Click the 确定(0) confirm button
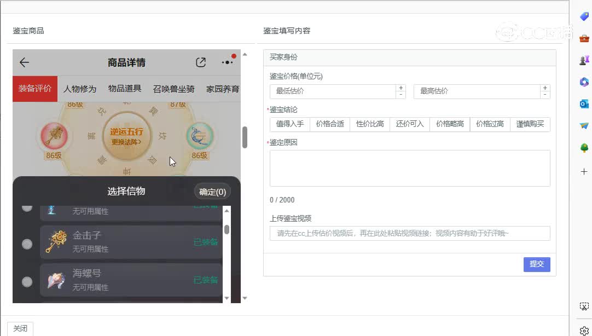 (212, 192)
